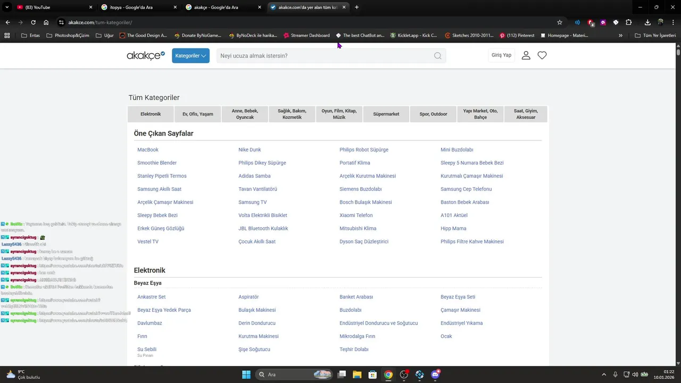This screenshot has width=681, height=383.
Task: Open Task View on the taskbar
Action: coord(342,374)
